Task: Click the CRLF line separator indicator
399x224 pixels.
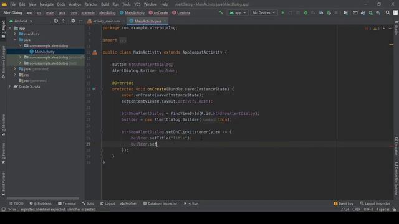Action: (x=356, y=210)
